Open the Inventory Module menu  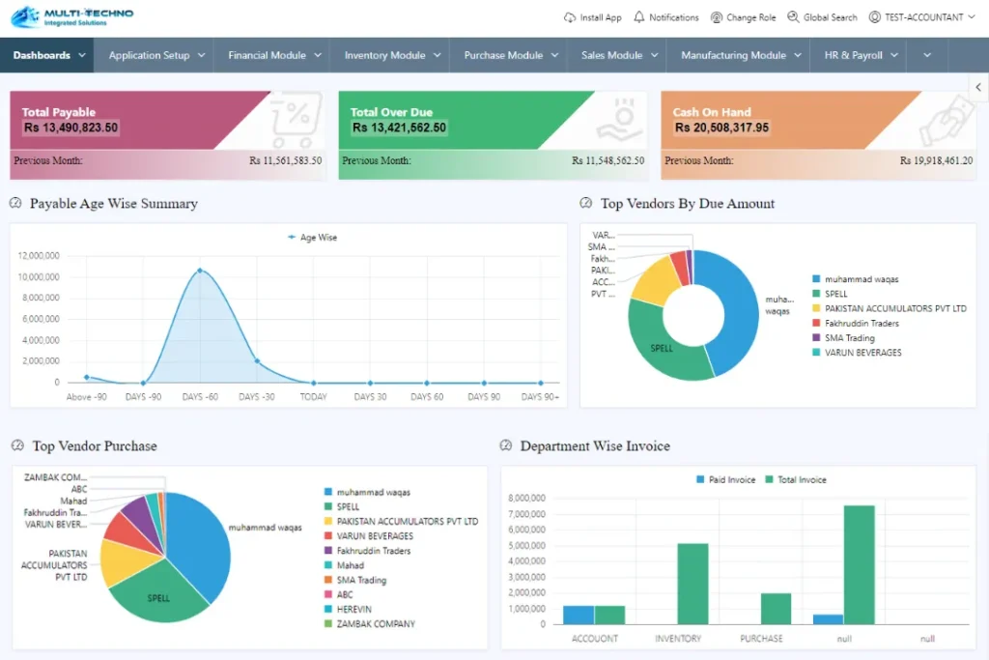click(392, 55)
